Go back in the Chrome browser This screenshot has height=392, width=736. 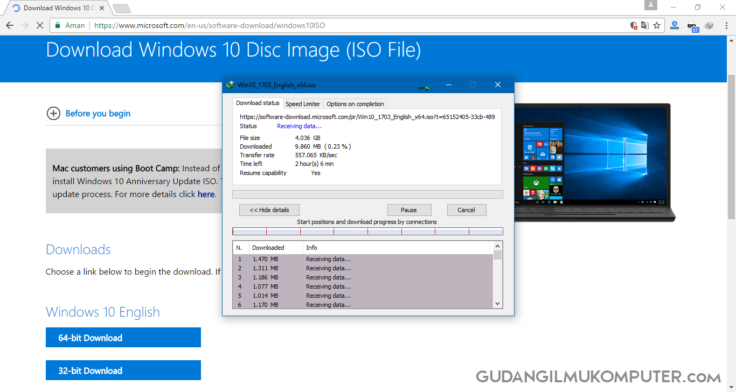point(10,25)
